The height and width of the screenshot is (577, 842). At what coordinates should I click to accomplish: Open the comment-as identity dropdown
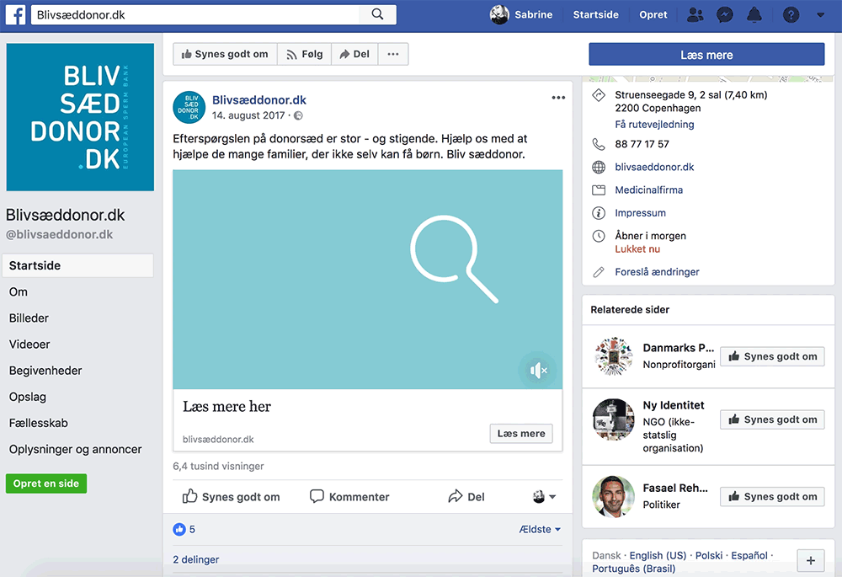click(x=544, y=496)
